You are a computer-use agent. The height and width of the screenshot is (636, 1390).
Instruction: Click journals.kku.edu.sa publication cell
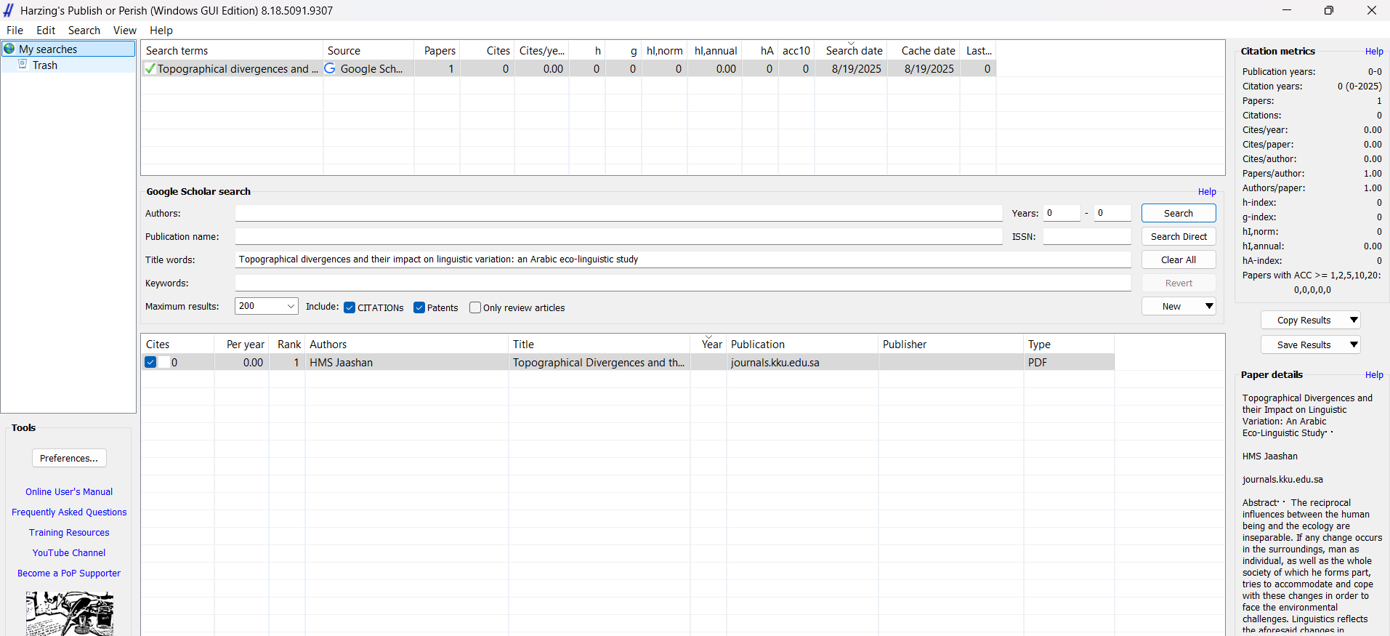[x=802, y=362]
